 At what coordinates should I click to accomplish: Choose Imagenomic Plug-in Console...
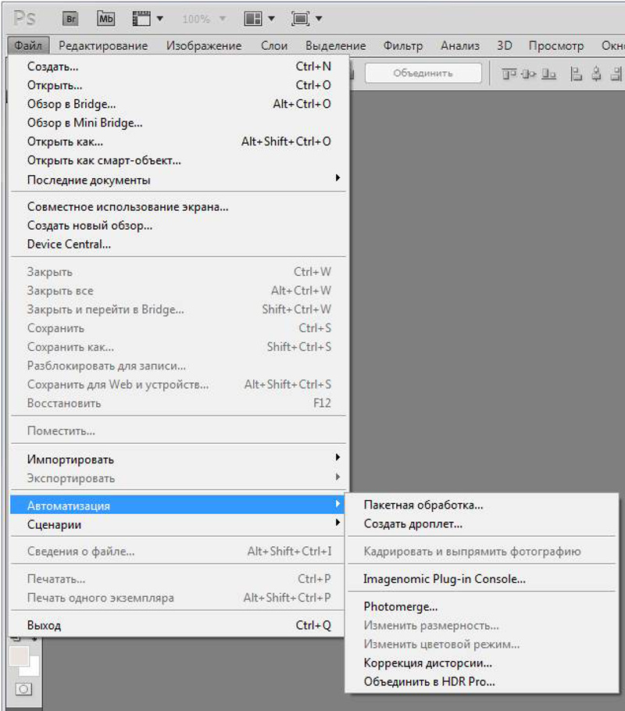click(482, 579)
